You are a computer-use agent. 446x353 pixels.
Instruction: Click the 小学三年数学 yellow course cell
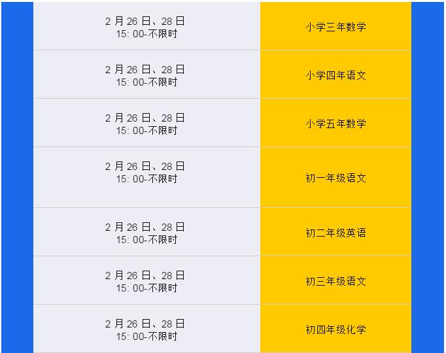coord(335,27)
